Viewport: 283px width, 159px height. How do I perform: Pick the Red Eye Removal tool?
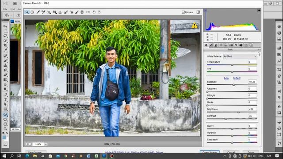72,12
